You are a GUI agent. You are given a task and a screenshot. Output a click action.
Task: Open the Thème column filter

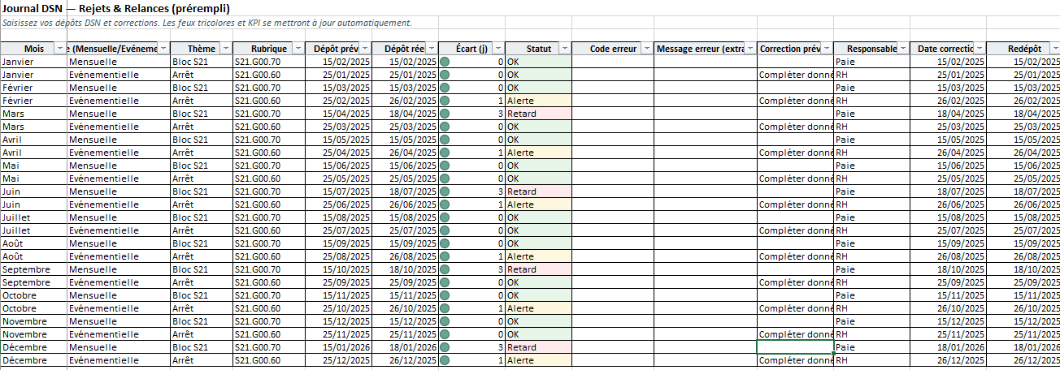[224, 49]
